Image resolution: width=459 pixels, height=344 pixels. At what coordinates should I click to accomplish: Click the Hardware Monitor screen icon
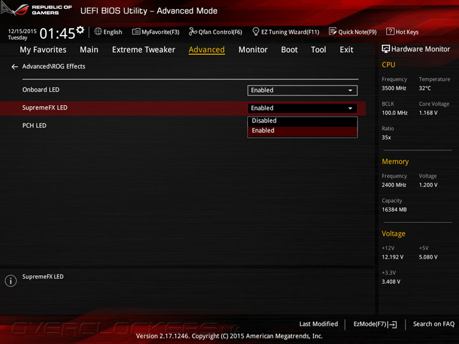(386, 49)
